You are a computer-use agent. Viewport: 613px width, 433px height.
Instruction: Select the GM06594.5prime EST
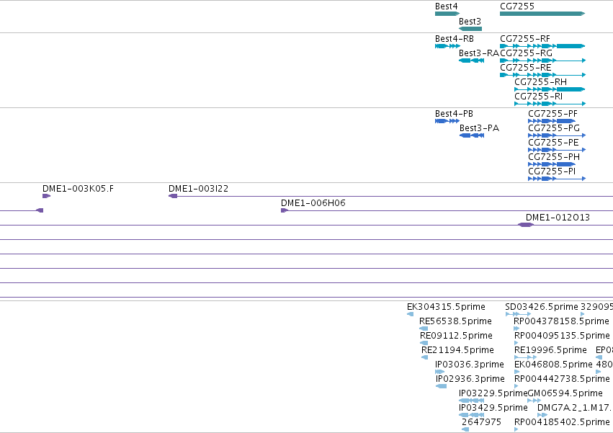click(x=534, y=401)
